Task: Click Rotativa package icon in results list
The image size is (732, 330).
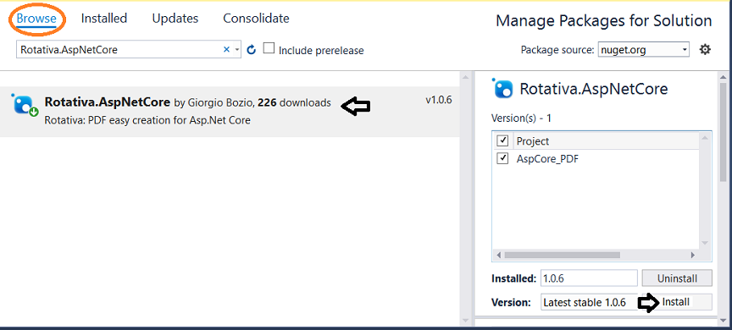Action: point(25,105)
